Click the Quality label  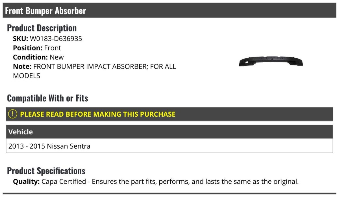coord(26,181)
